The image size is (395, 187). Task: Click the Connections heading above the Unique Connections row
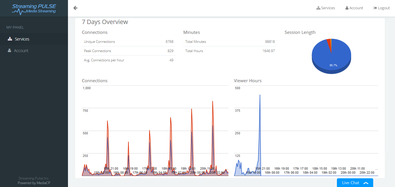(95, 32)
